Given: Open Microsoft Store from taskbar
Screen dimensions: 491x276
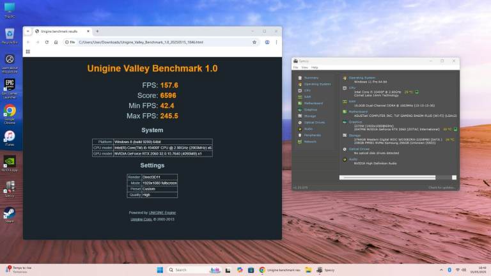Looking at the screenshot, I should coord(251,270).
